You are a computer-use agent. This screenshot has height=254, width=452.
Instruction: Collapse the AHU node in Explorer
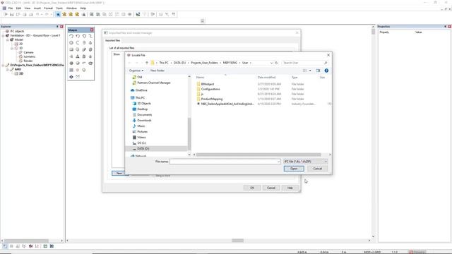pyautogui.click(x=8, y=69)
